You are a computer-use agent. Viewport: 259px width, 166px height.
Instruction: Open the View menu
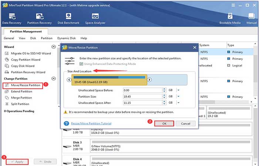(22, 38)
